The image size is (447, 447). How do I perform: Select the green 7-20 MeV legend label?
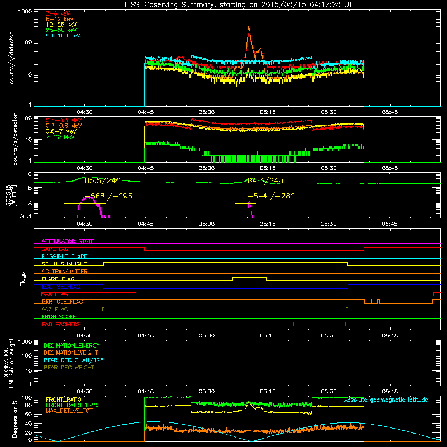click(60, 137)
